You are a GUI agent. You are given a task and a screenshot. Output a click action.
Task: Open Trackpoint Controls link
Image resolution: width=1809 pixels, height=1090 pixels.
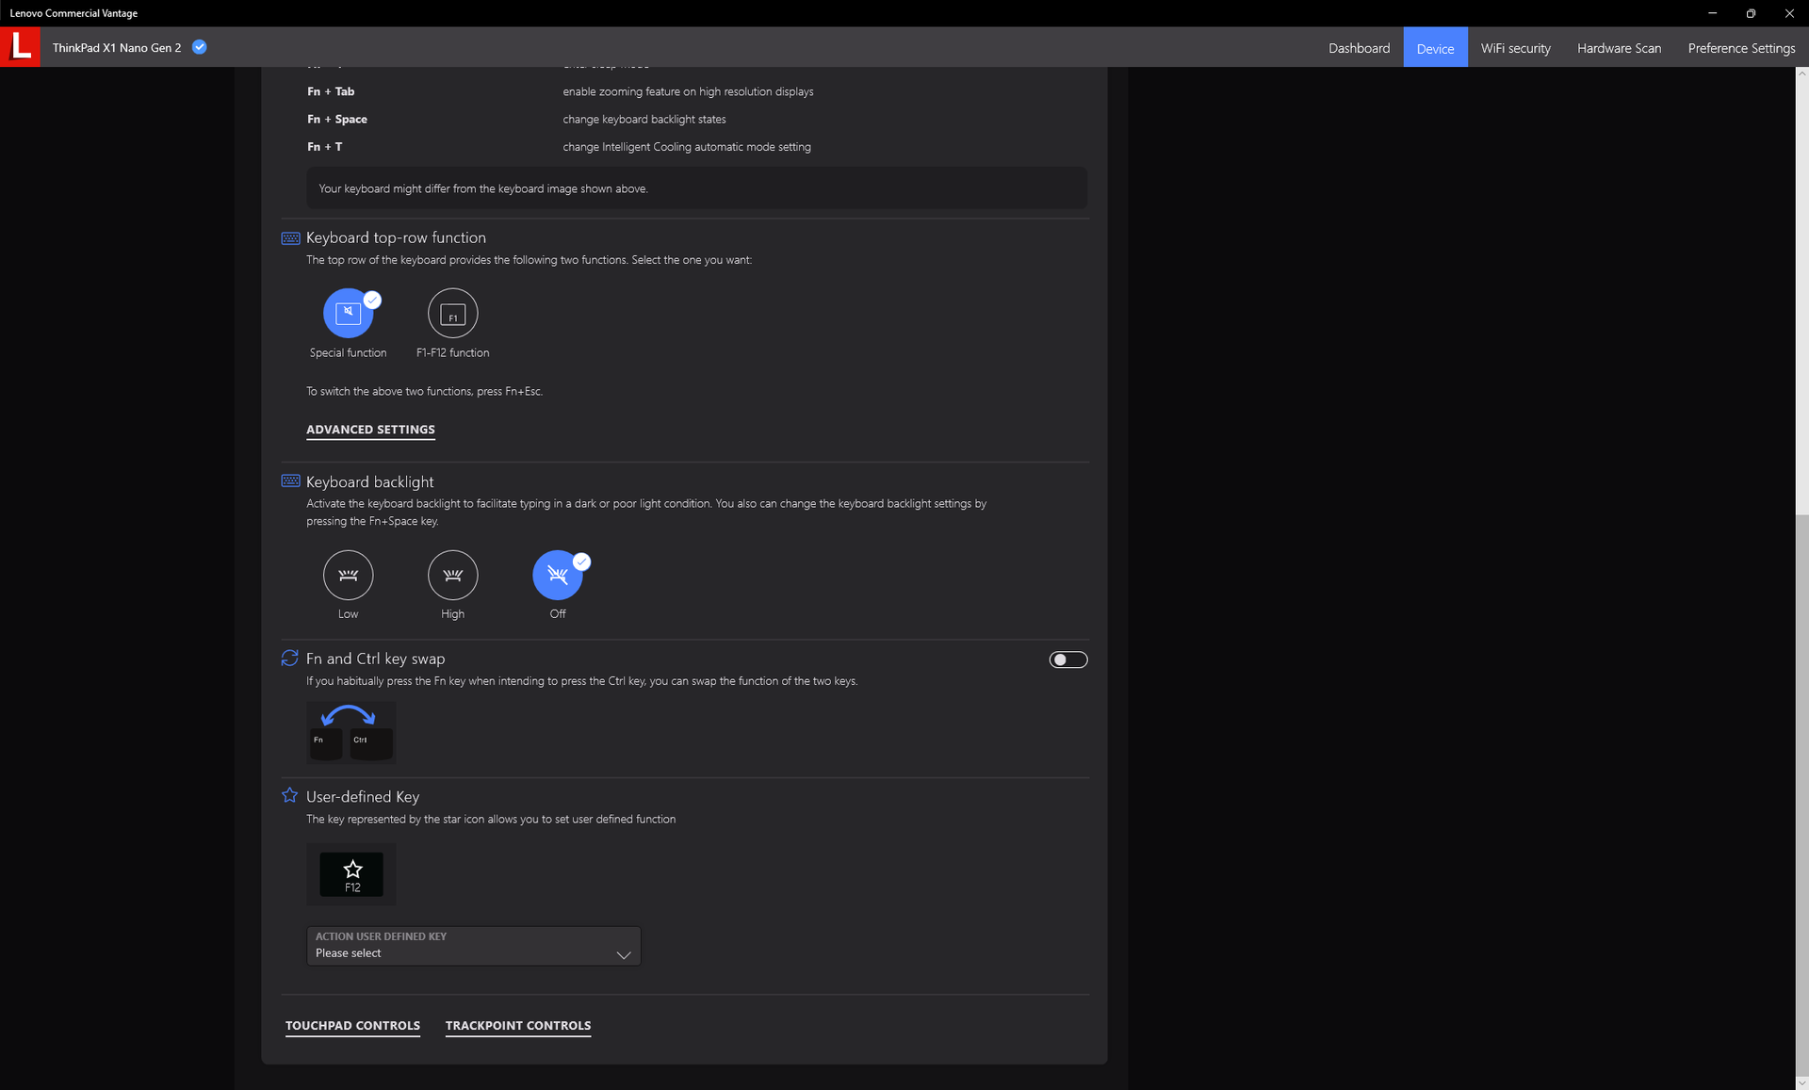click(x=517, y=1026)
